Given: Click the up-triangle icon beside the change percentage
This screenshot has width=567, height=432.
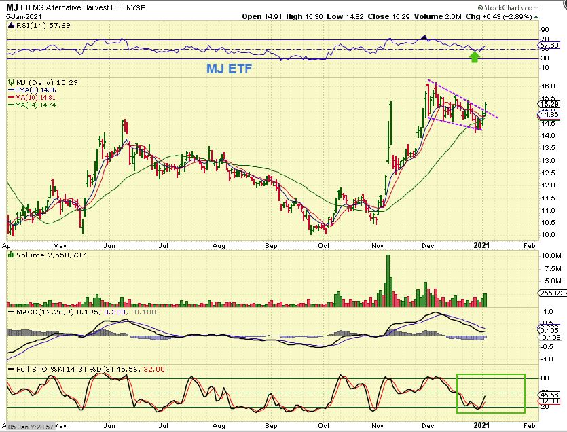Looking at the screenshot, I should pos(536,17).
